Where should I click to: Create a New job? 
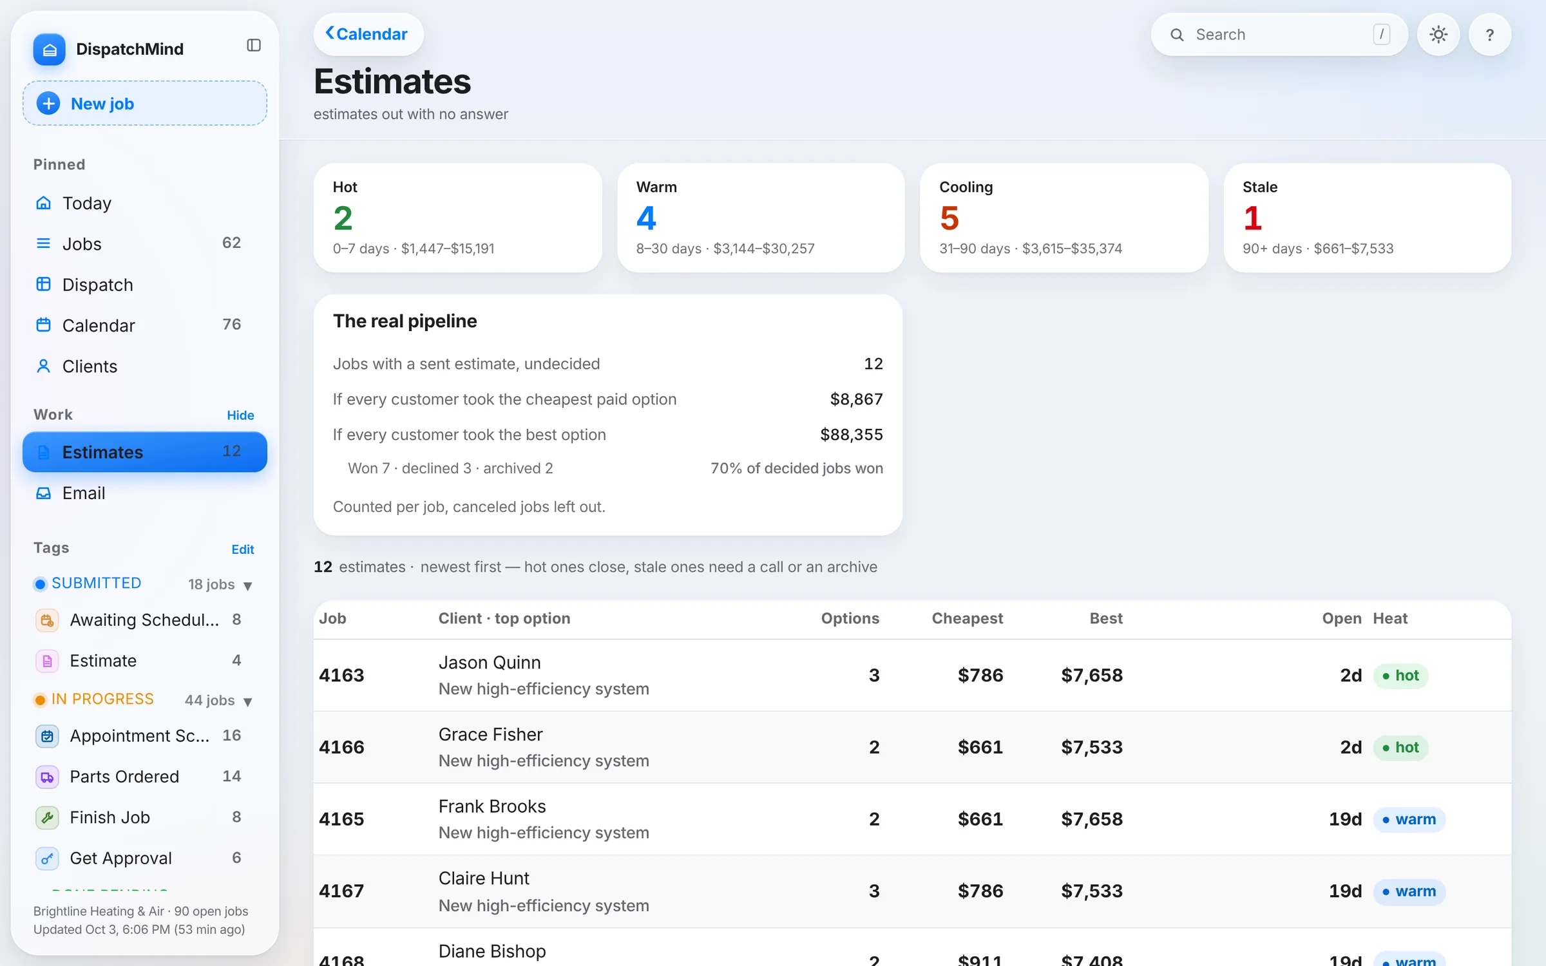pos(145,103)
